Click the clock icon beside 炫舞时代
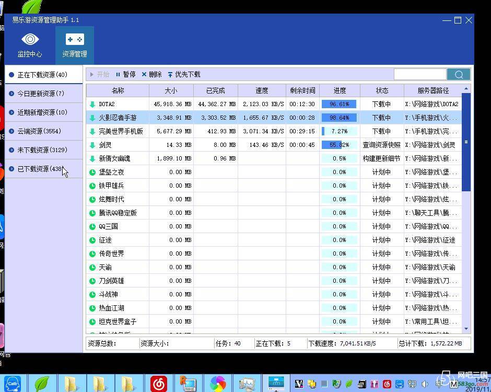 (x=92, y=199)
